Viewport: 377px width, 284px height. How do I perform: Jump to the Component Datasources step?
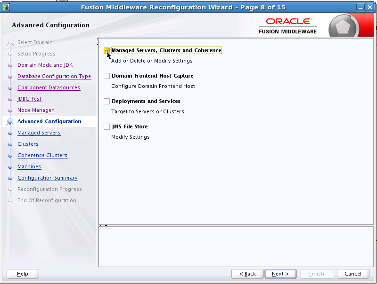pos(49,87)
